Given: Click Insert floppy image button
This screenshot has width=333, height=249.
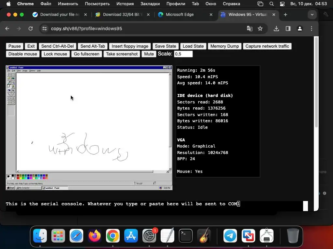Looking at the screenshot, I should tap(130, 46).
